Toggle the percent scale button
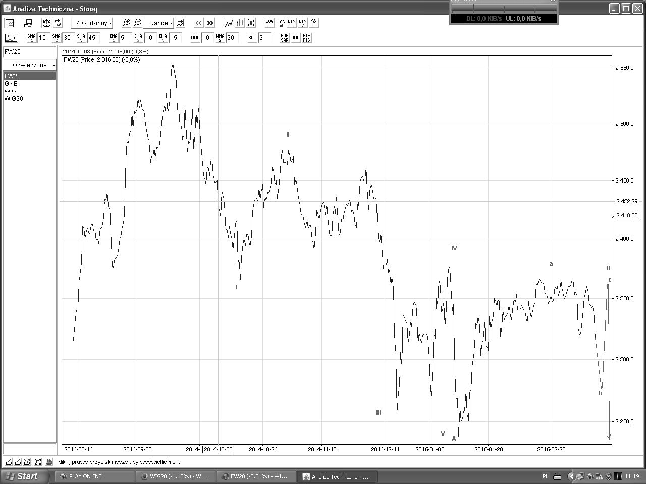The image size is (646, 484). click(x=314, y=23)
